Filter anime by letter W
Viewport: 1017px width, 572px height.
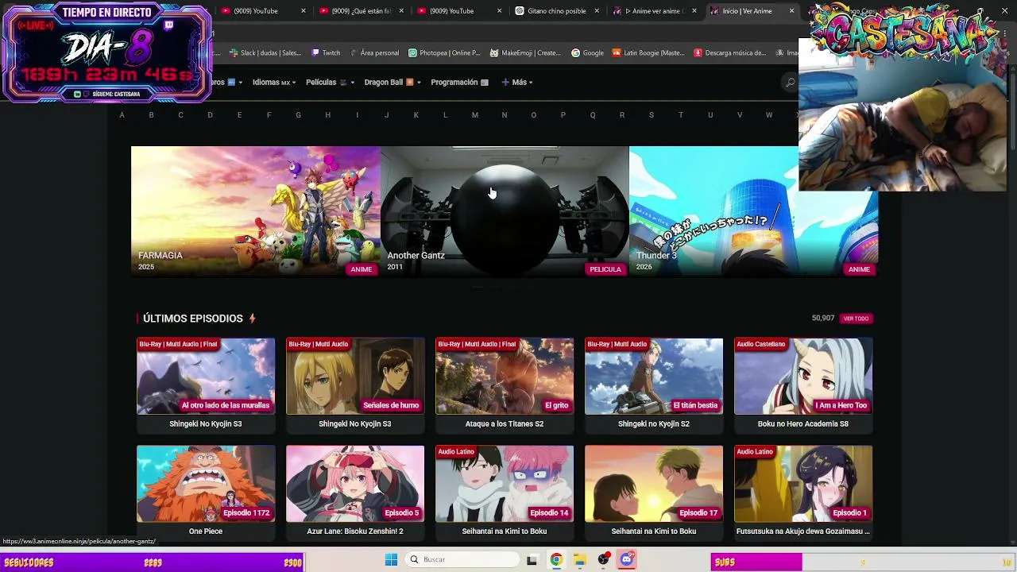point(769,115)
